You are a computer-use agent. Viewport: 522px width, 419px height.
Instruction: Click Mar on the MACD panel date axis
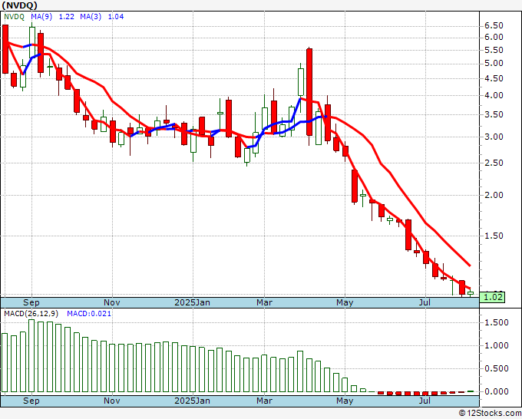[264, 401]
